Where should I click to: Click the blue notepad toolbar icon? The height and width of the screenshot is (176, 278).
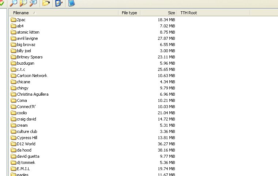pyautogui.click(x=71, y=3)
